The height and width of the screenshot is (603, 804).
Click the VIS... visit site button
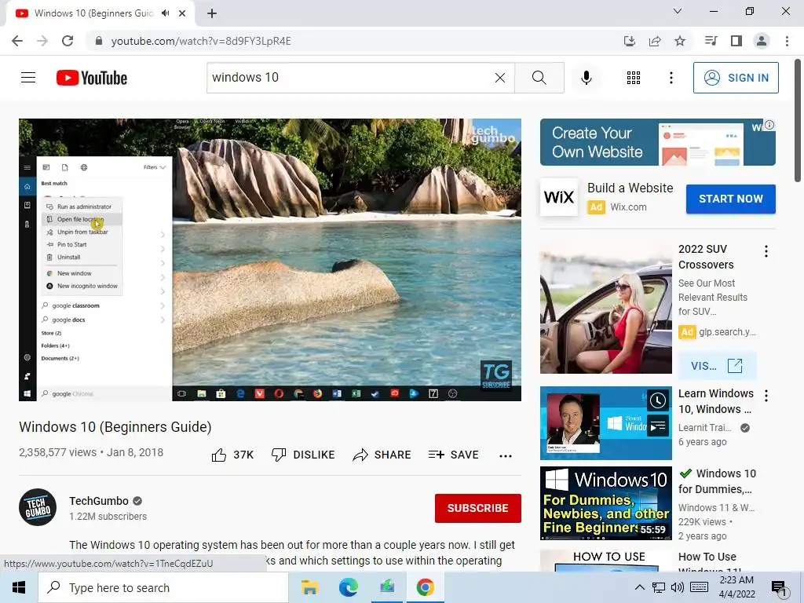coord(716,366)
